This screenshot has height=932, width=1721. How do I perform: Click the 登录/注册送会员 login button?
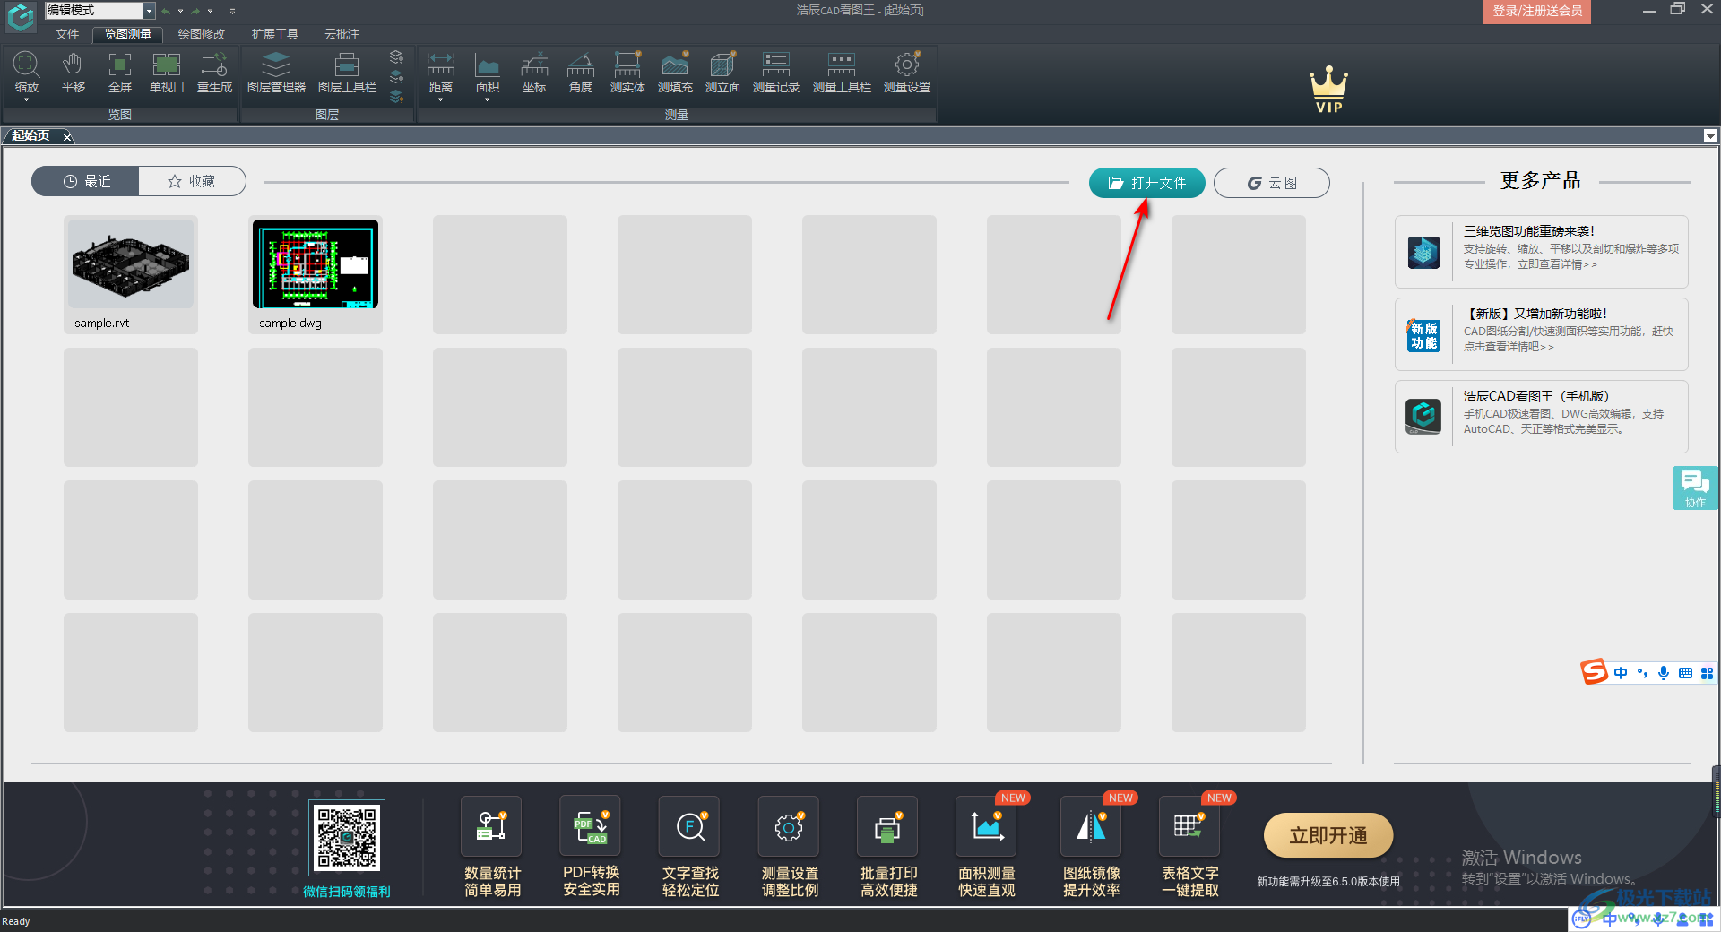[1537, 11]
